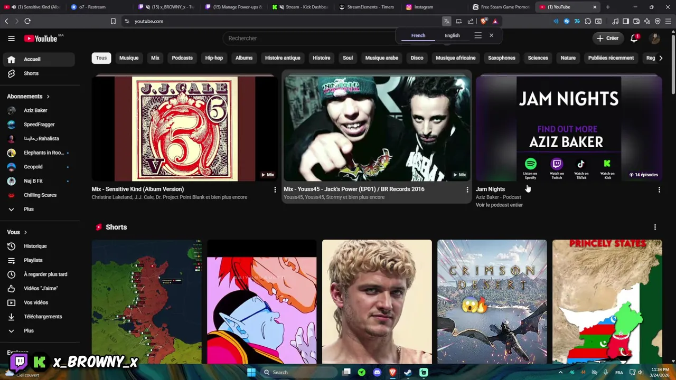The image size is (676, 380).
Task: Open options for Youss45 mix
Action: click(x=467, y=189)
